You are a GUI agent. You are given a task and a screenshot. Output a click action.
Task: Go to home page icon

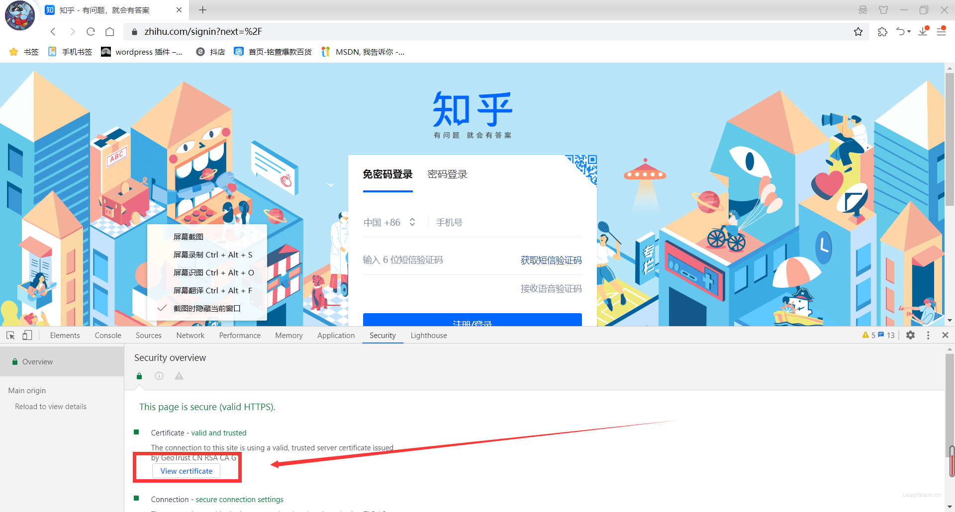coord(110,32)
